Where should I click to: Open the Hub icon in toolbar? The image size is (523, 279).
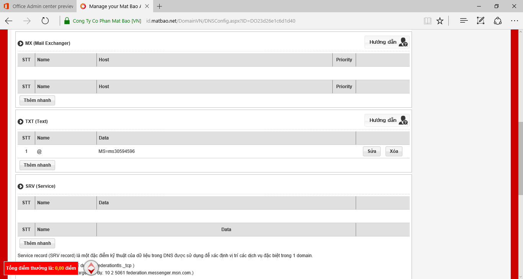pos(464,21)
